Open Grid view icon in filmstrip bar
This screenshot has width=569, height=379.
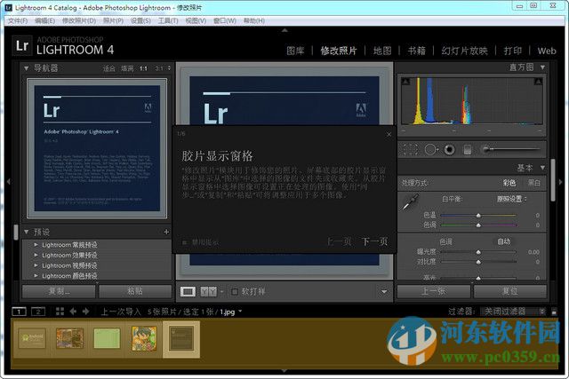(x=60, y=312)
